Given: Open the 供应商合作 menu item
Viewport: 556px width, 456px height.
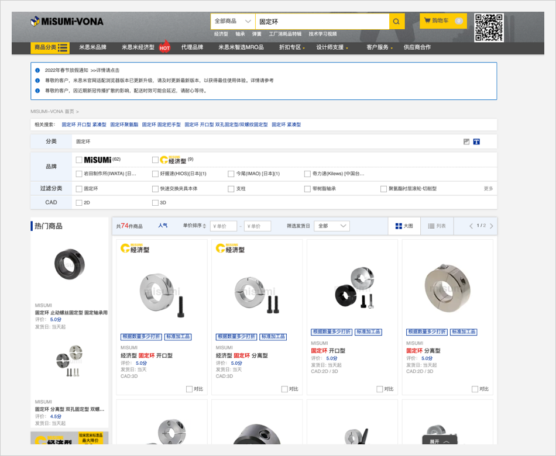Looking at the screenshot, I should pos(417,47).
